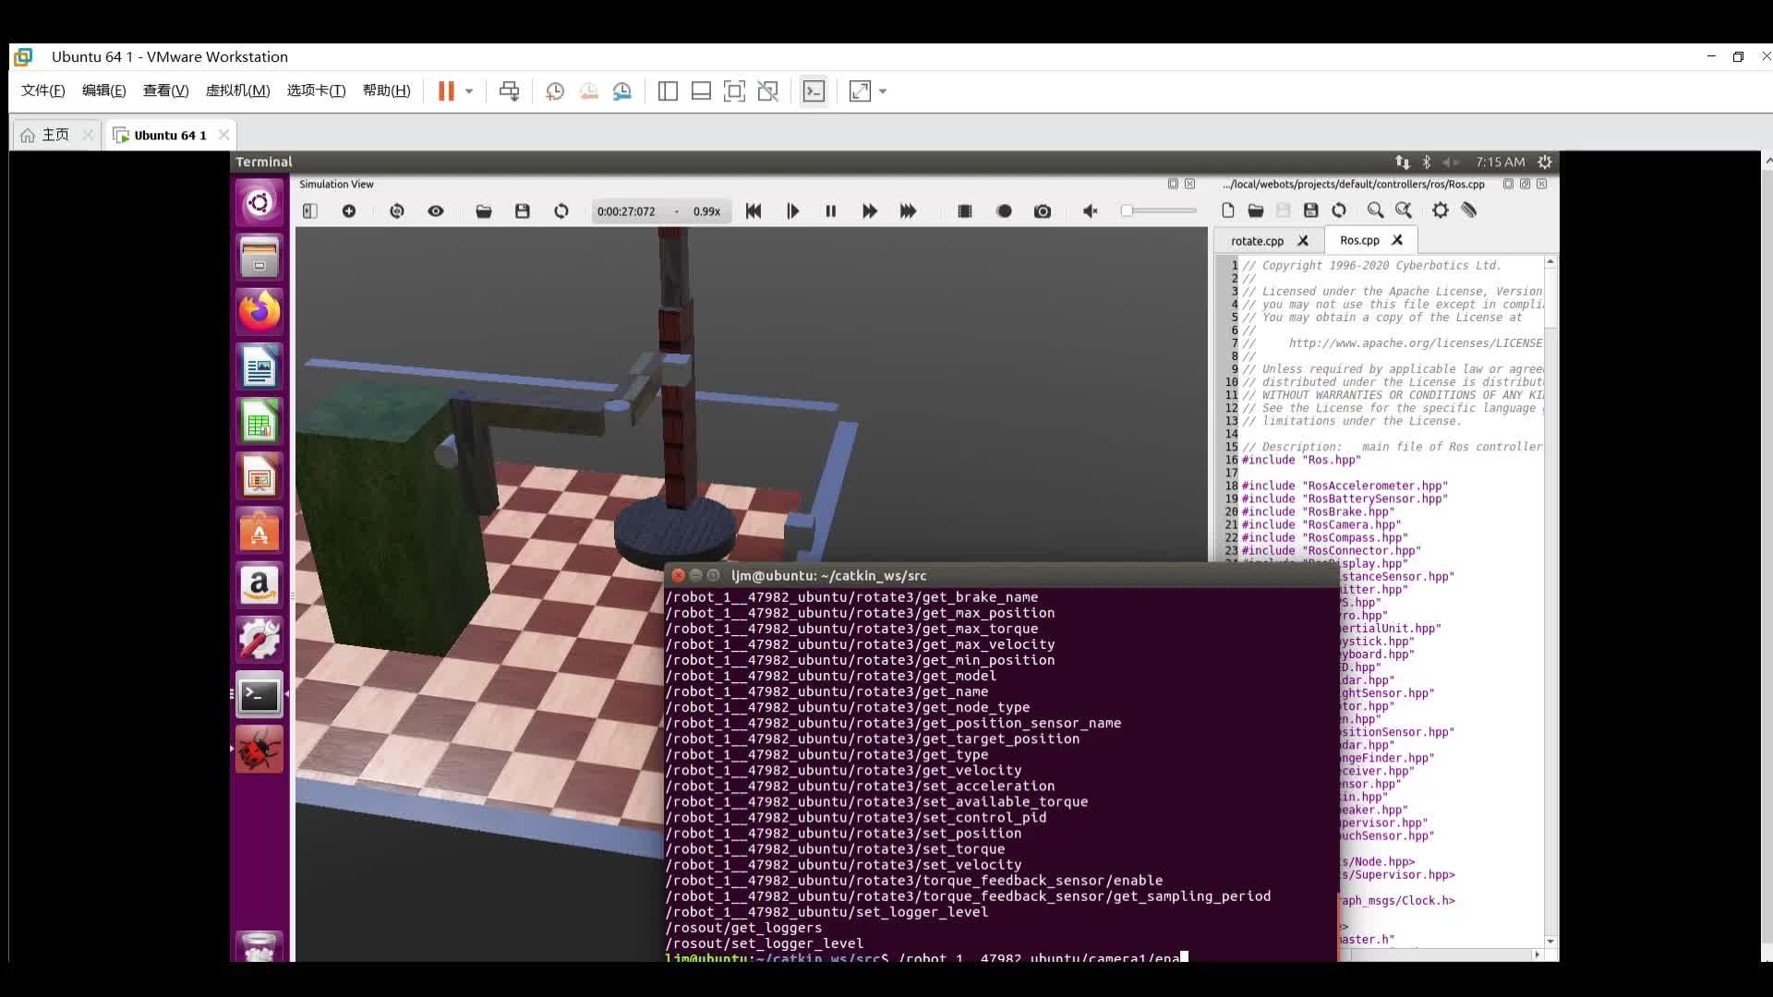1773x997 pixels.
Task: Expand the fullscreen stretch dropdown arrow
Action: [x=883, y=90]
